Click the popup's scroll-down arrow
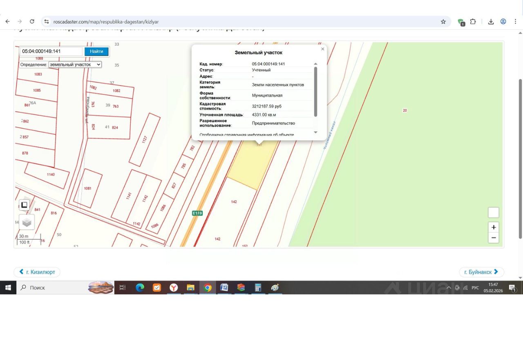The image size is (523, 338). point(315,132)
